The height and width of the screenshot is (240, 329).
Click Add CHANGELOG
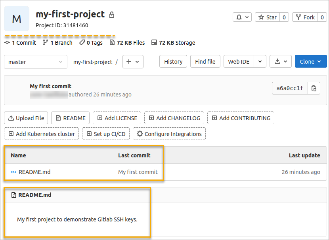pyautogui.click(x=174, y=118)
